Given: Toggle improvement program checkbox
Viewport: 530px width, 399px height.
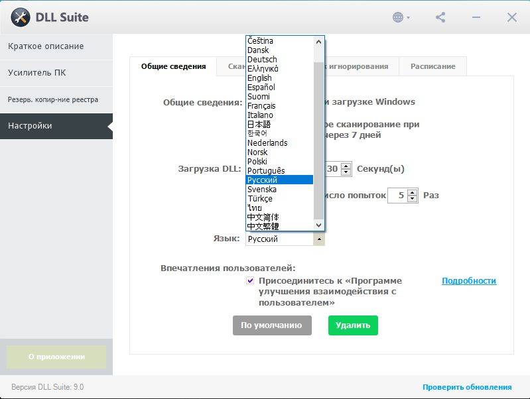Looking at the screenshot, I should click(x=250, y=281).
